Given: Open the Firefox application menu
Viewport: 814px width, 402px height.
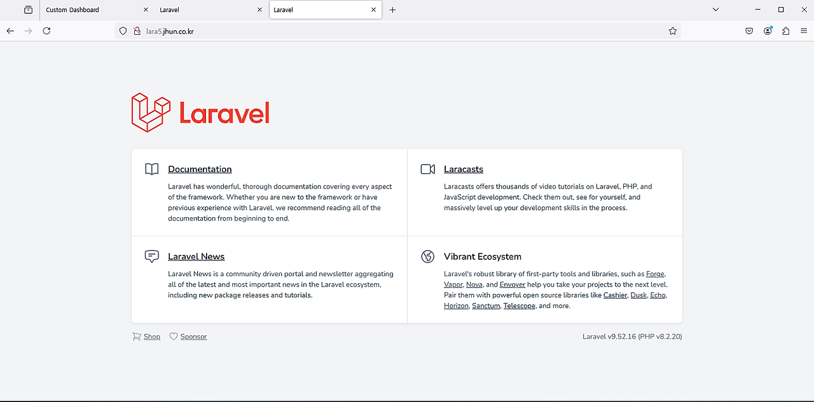Looking at the screenshot, I should (x=804, y=30).
